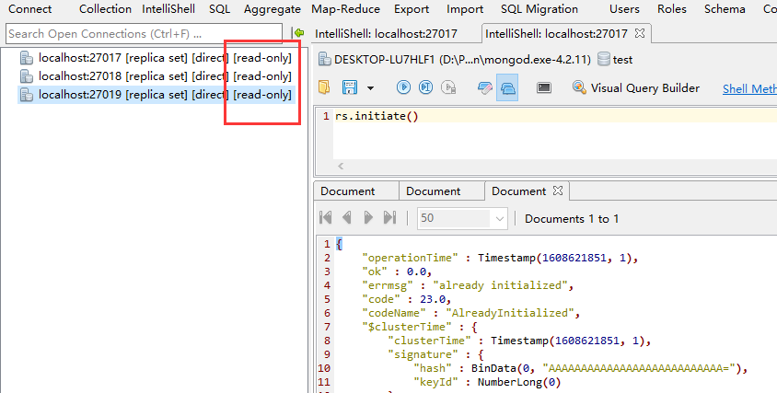Viewport: 777px width, 393px height.
Task: Go to next page of results
Action: pos(368,217)
